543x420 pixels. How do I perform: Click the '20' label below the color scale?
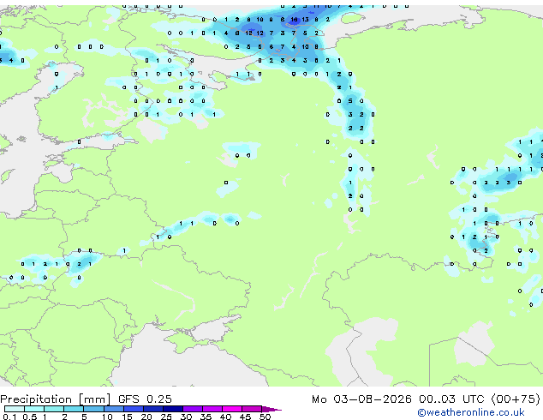click(x=146, y=417)
